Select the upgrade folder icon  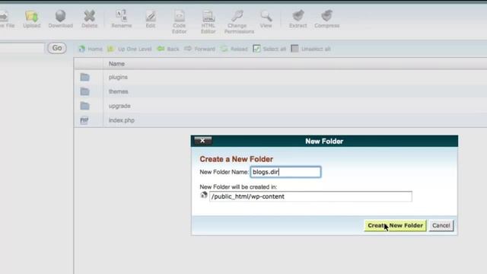coord(84,106)
